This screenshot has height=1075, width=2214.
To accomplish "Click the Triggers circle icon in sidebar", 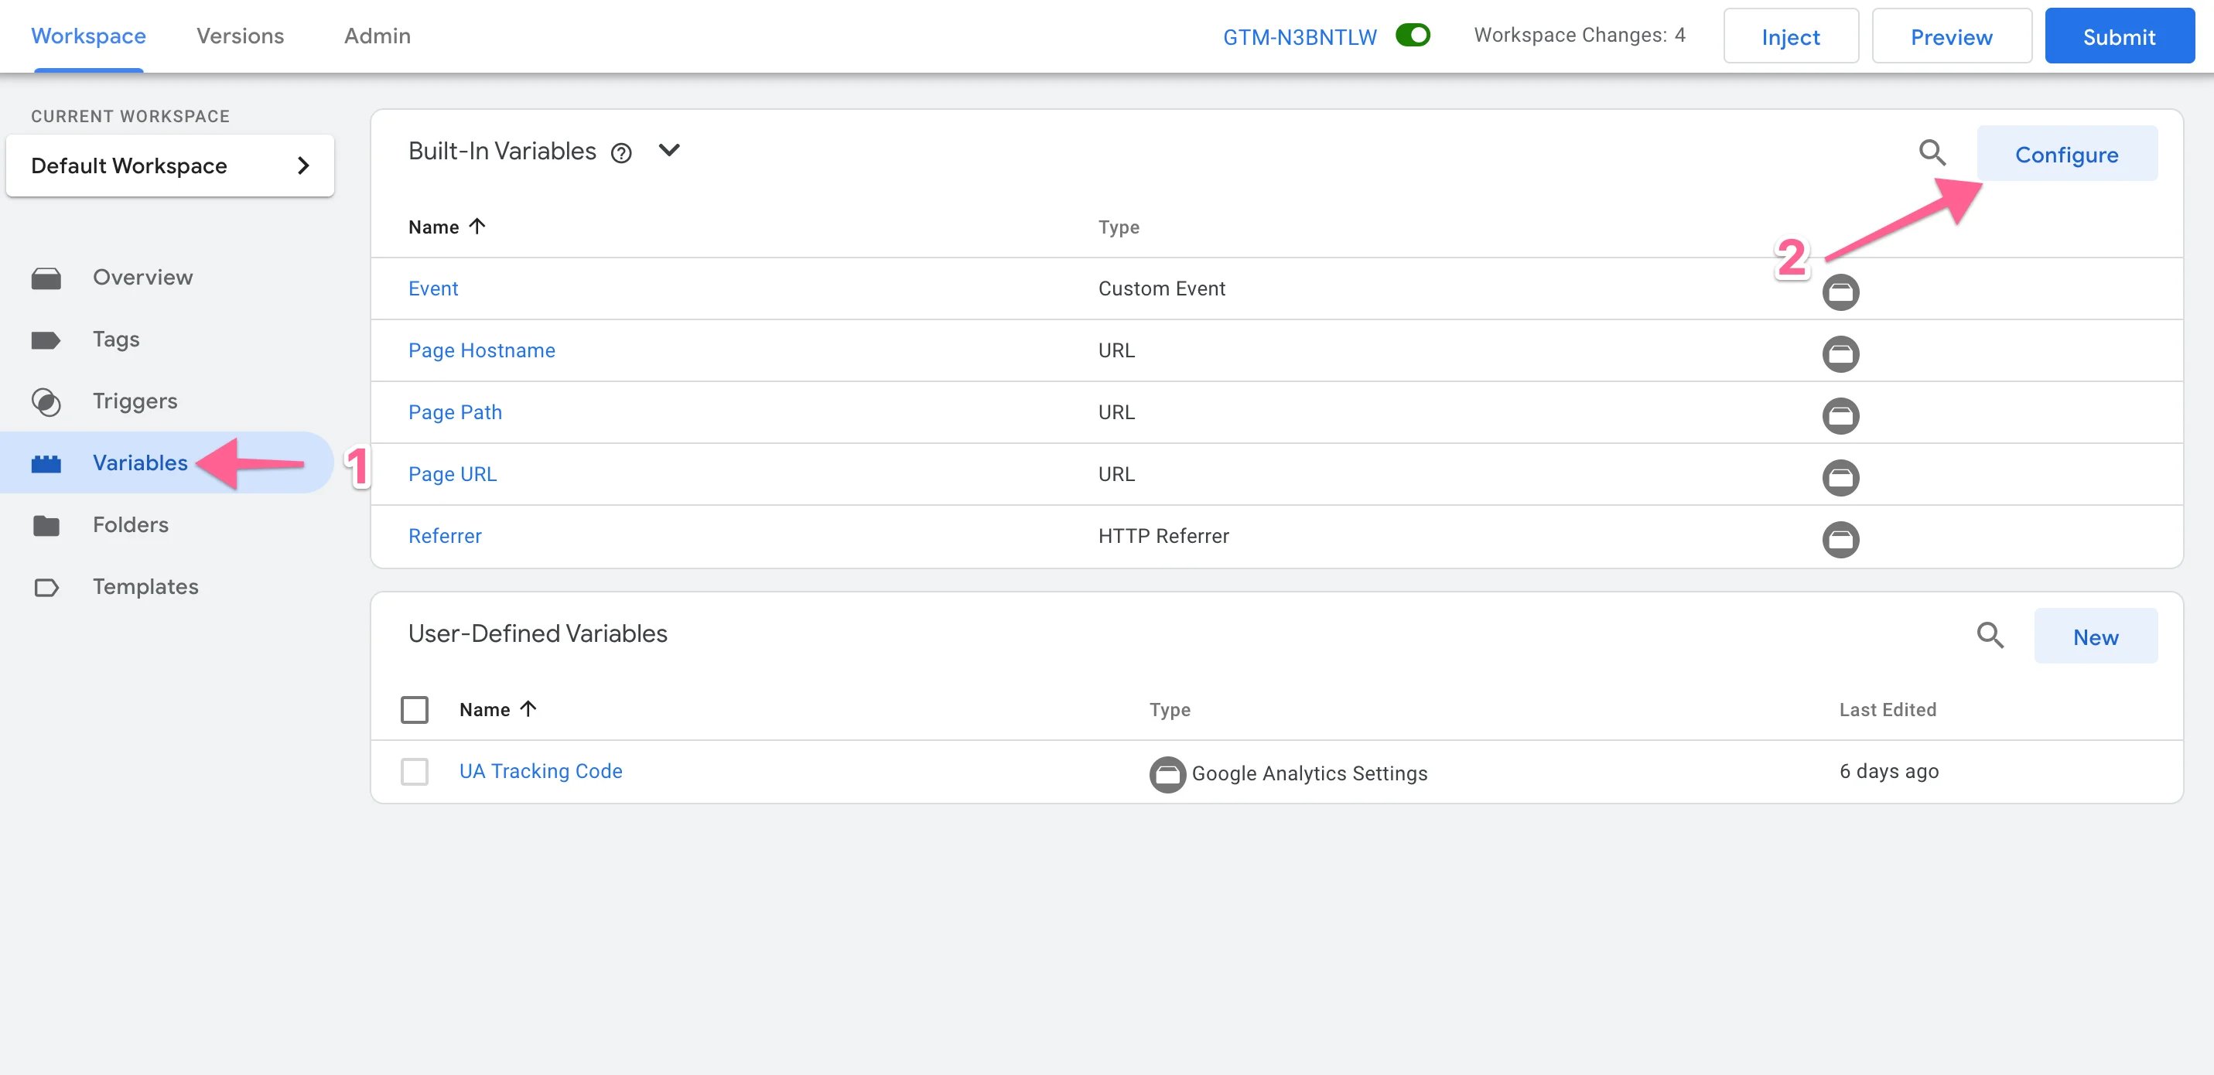I will coord(46,402).
